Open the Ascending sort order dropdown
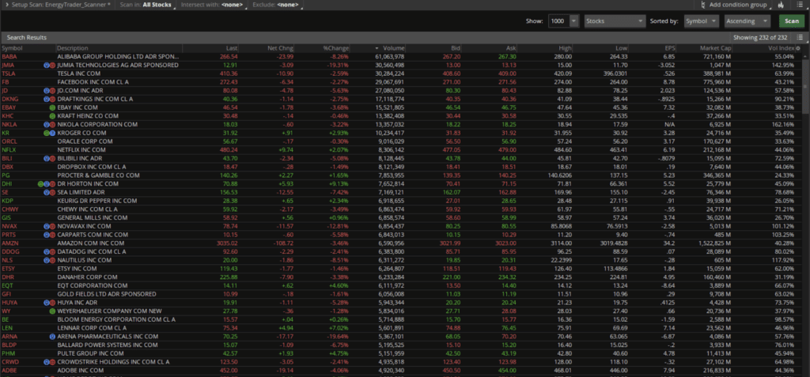 [748, 21]
